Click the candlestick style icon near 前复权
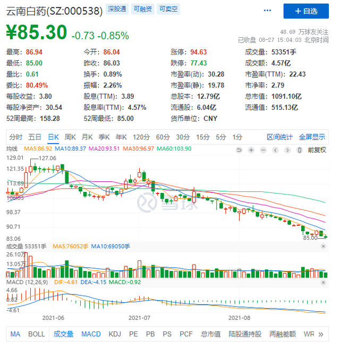This screenshot has width=340, height=342. pos(300,150)
